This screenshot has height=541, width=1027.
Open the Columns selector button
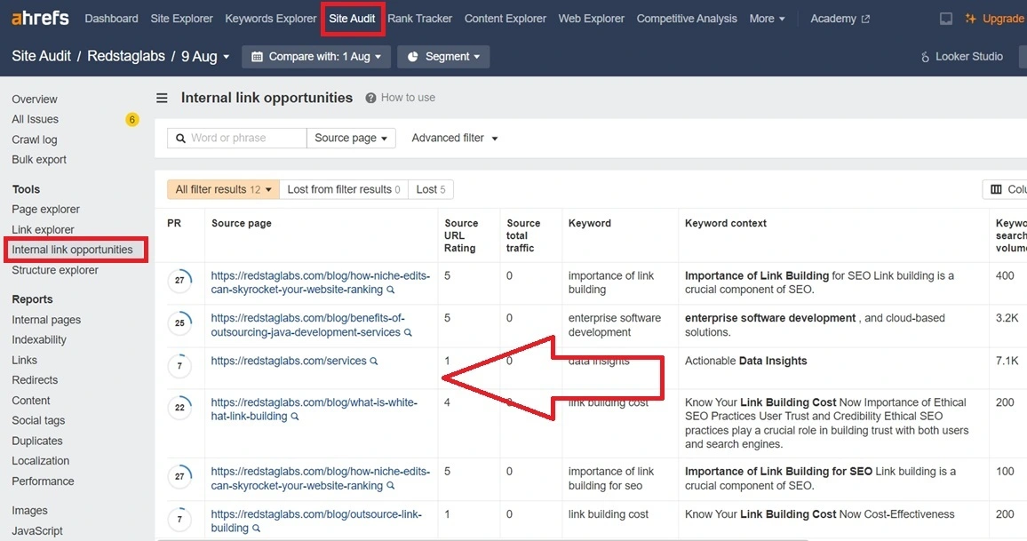tap(1005, 189)
